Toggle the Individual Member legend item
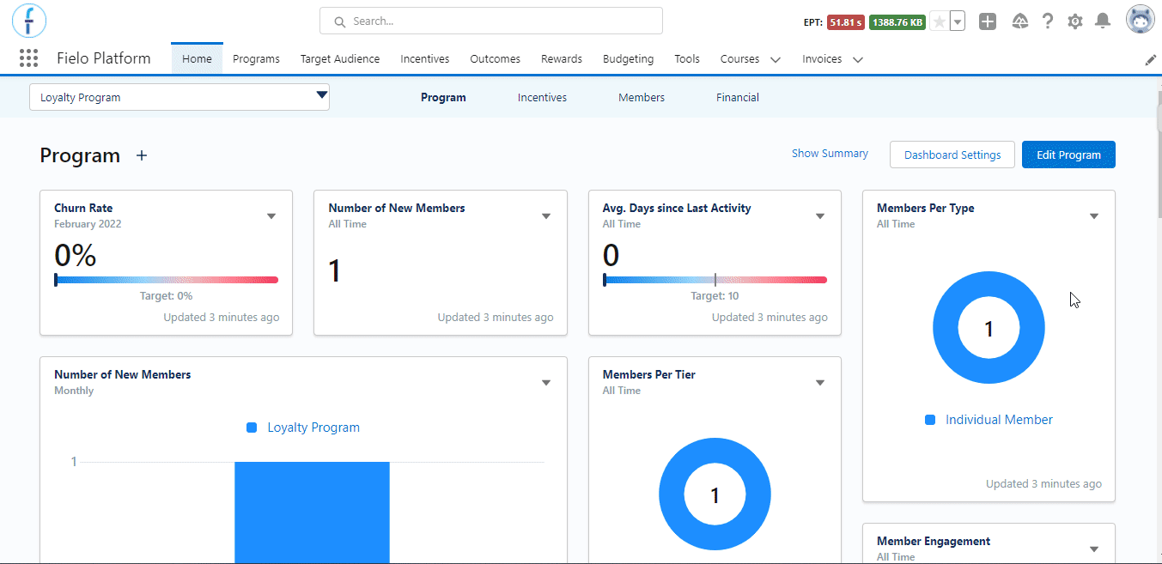This screenshot has height=564, width=1162. [989, 420]
